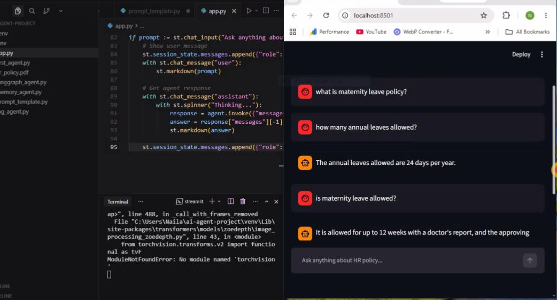Click the '24 days per year' response
This screenshot has height=300, width=557.
[x=385, y=163]
